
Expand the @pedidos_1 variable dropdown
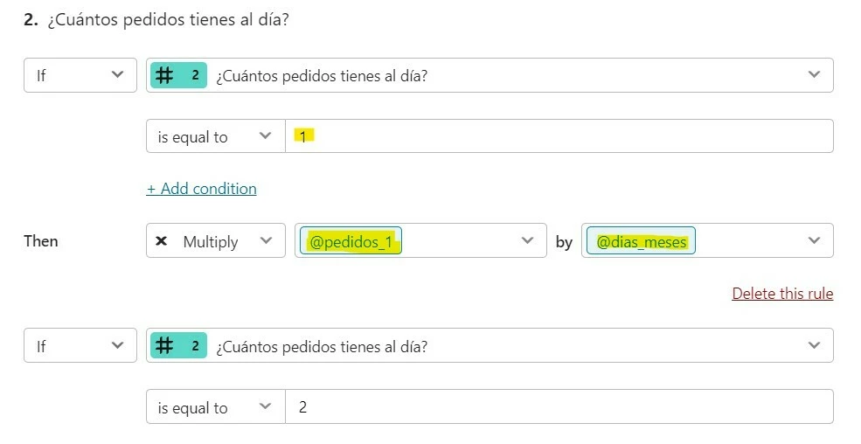click(527, 241)
